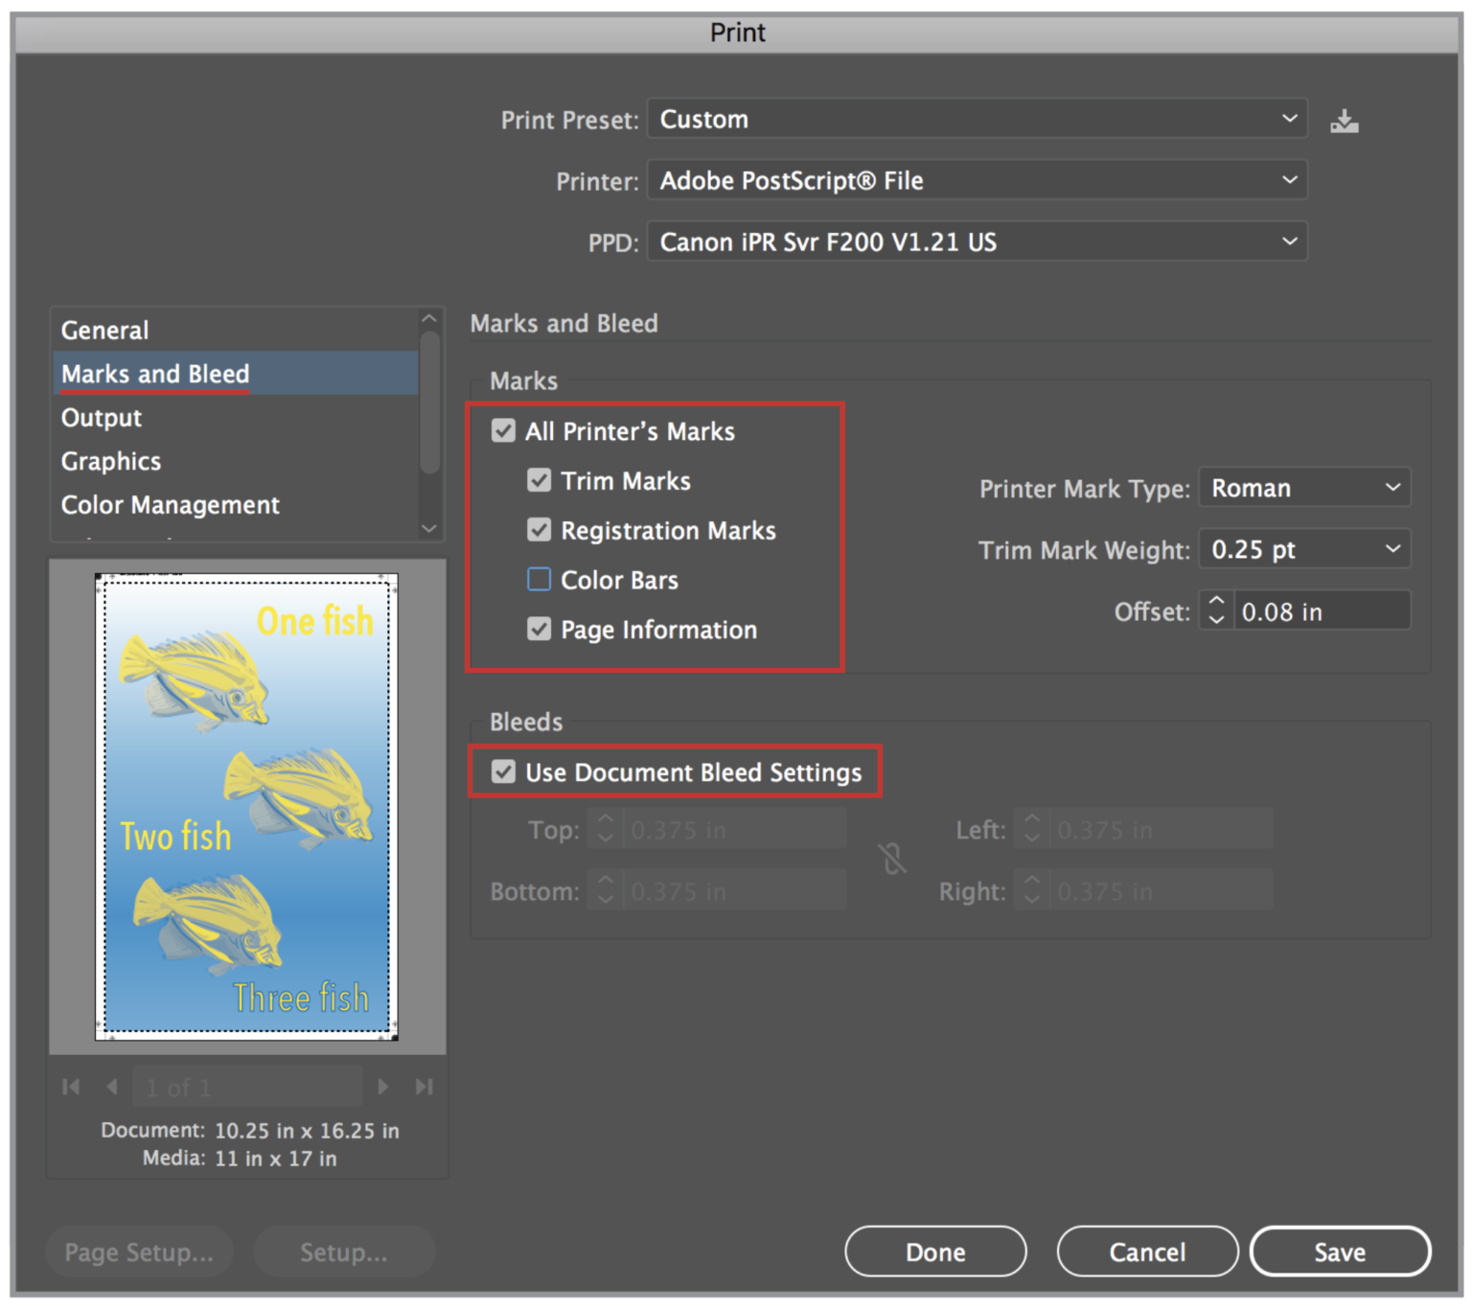Disable Registration Marks

539,530
